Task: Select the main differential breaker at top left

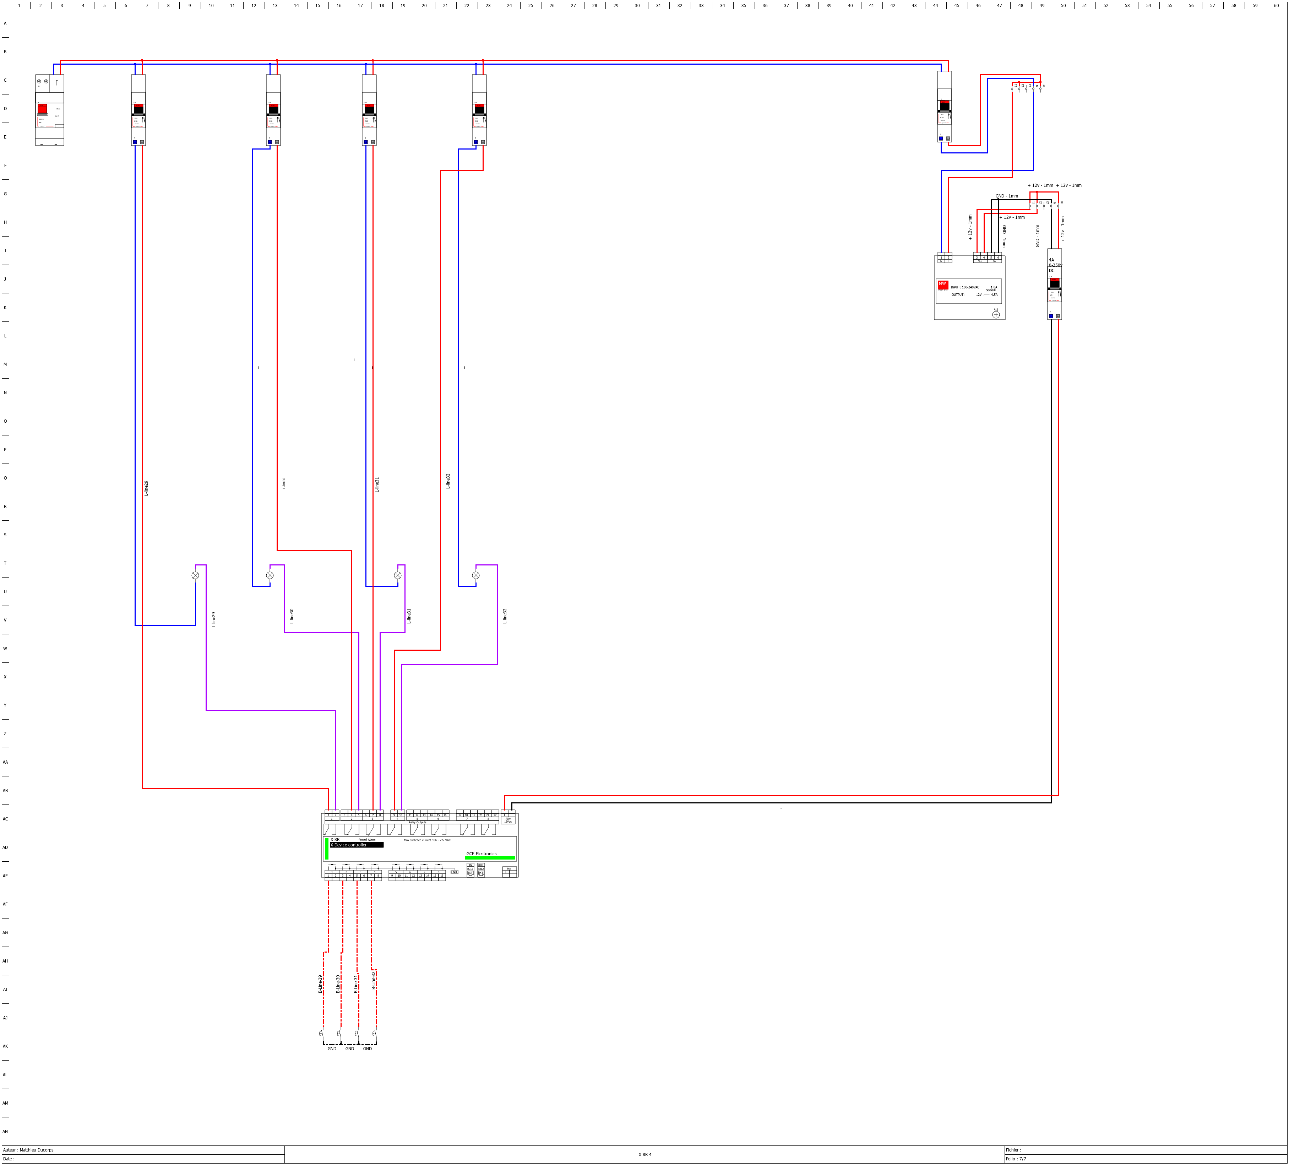Action: coord(49,109)
